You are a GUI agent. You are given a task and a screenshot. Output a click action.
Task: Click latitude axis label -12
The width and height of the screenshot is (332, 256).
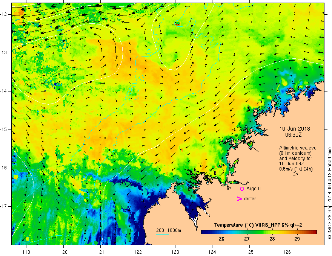coord(4,14)
